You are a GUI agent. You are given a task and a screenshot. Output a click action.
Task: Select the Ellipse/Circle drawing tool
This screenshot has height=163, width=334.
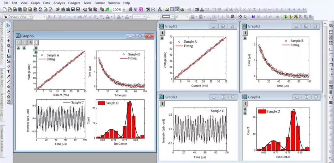click(x=9, y=87)
